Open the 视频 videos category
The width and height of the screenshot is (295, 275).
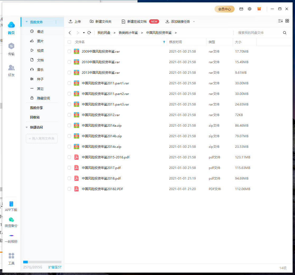37,51
